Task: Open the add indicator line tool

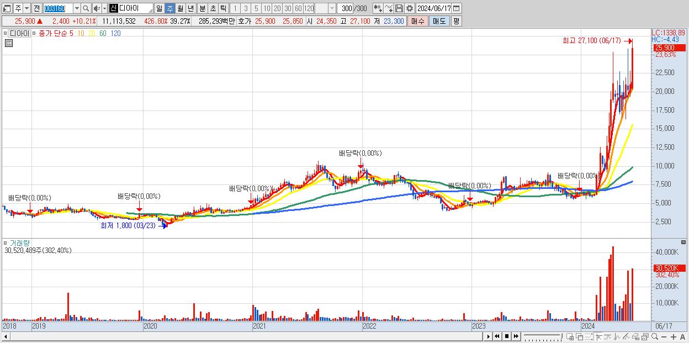Action: point(389,8)
